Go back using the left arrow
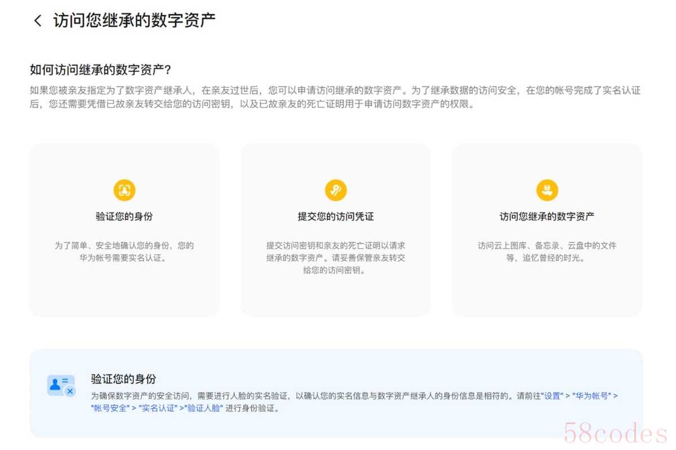Viewport: 676px width, 450px height. pos(38,21)
